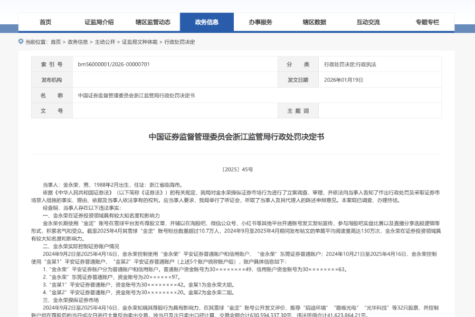The width and height of the screenshot is (475, 317).
Task: Go to 证监局介绍 in the nav bar
Action: [99, 22]
